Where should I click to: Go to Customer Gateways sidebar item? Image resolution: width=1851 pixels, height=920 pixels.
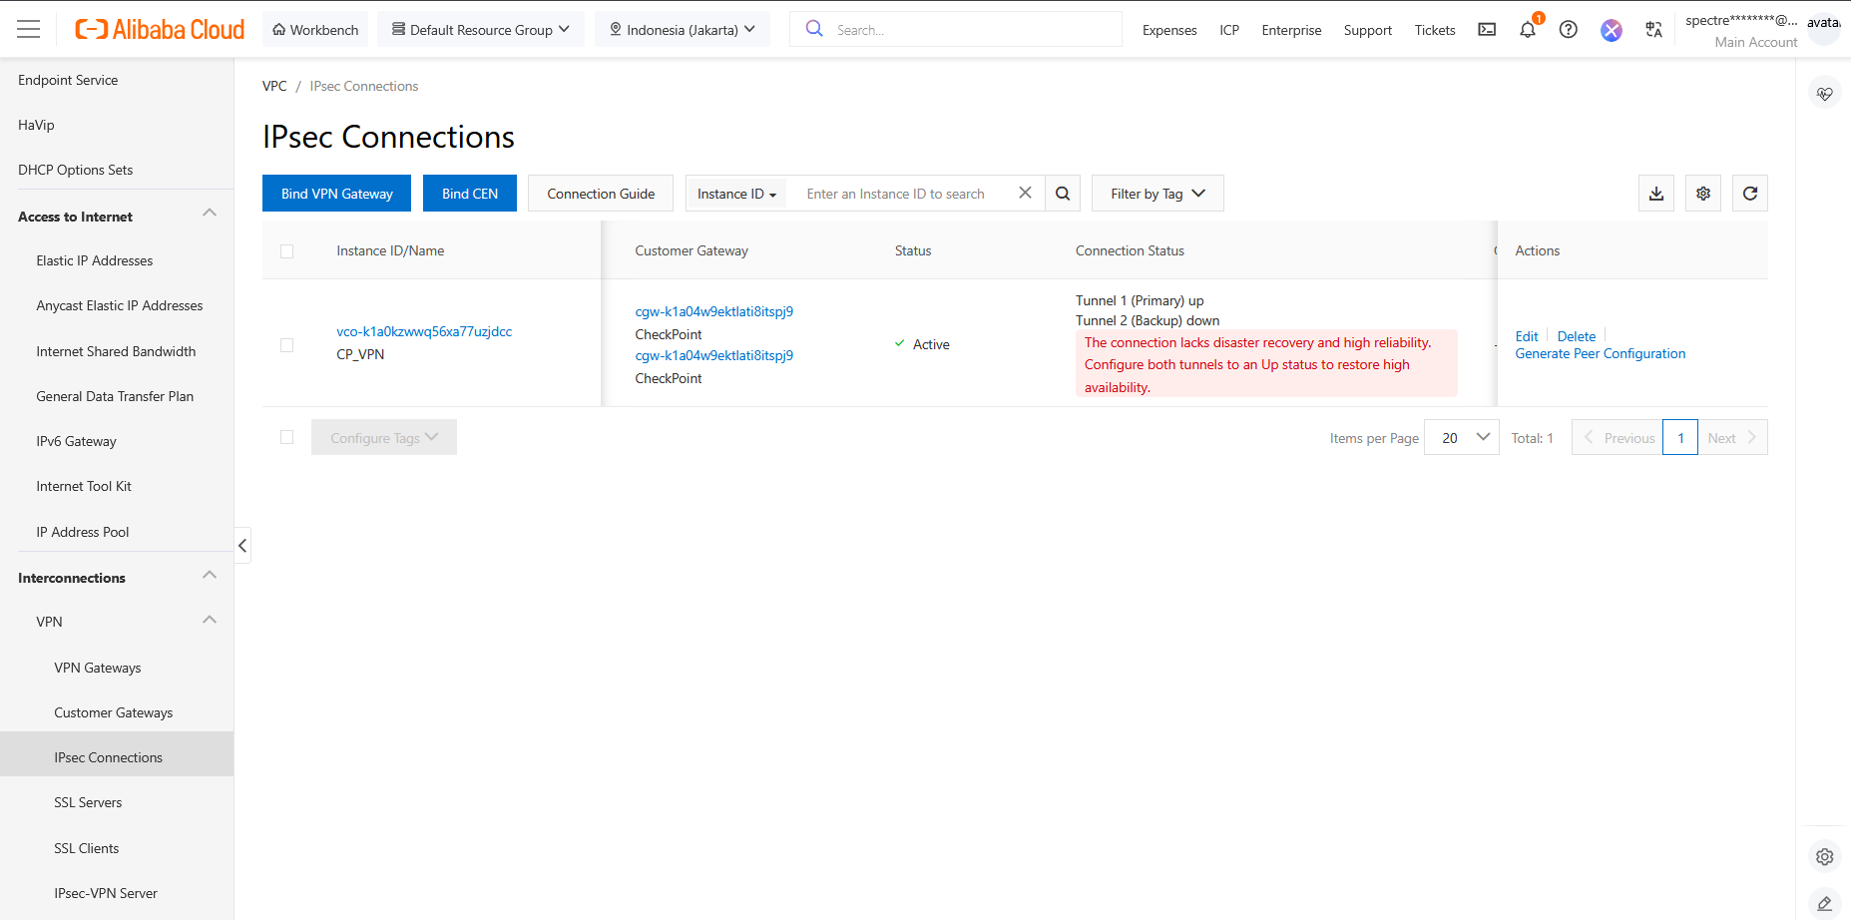point(114,712)
